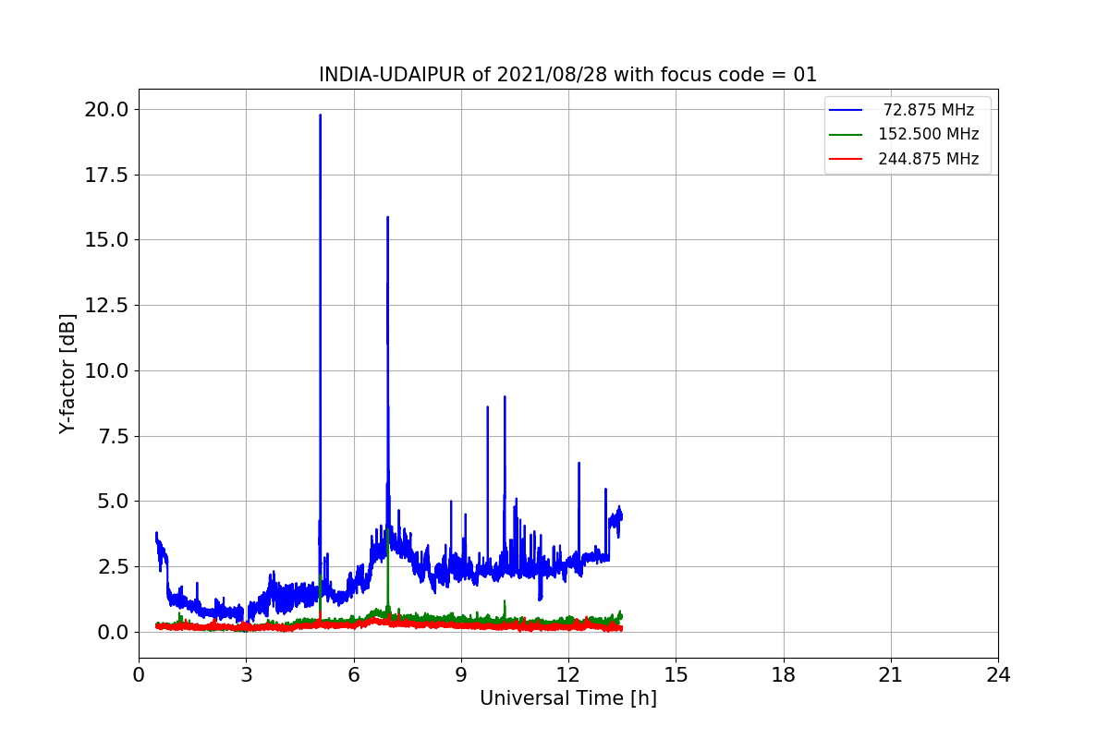
Task: Click the plot title INDIA-UDAIPUR of 2021/08/28
Action: pos(567,75)
